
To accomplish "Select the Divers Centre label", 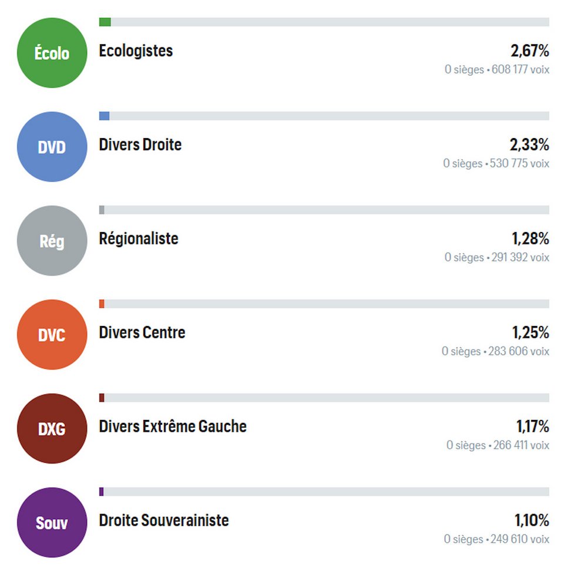I will (142, 332).
